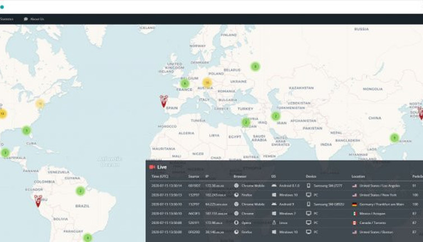Click the Samsung SM-J727T device entry
This screenshot has height=242, width=423.
(328, 185)
